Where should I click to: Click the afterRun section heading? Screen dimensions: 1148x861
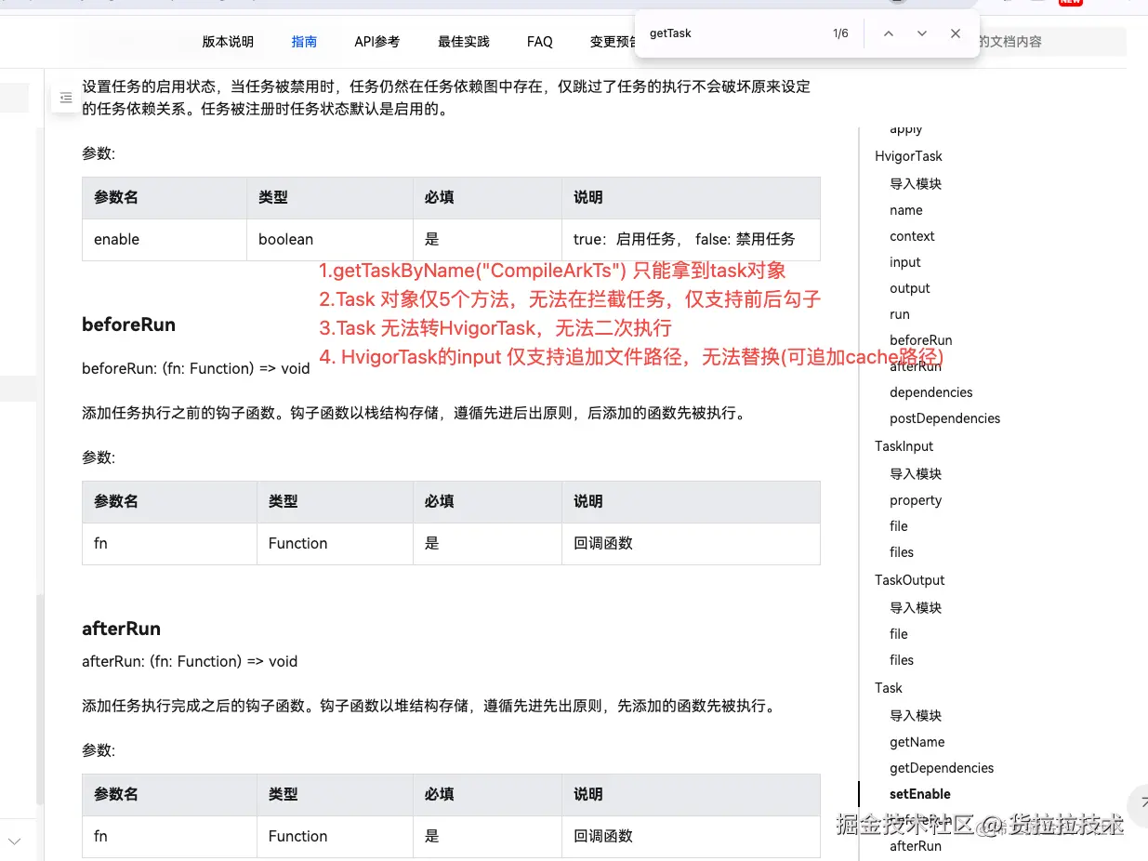coord(121,629)
